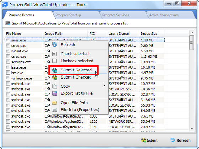199x149 pixels.
Task: Sort by File Name column header
Action: click(24, 34)
